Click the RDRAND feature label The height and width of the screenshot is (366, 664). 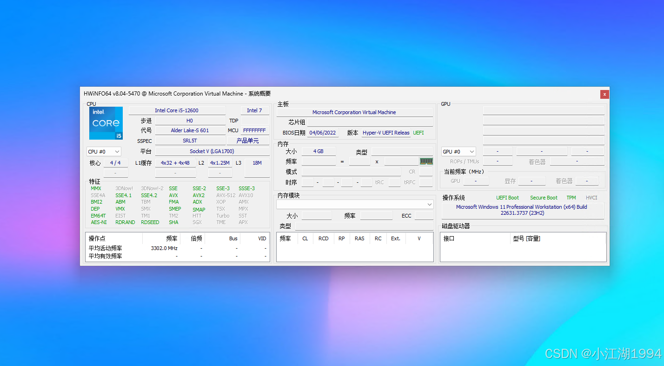coord(125,222)
